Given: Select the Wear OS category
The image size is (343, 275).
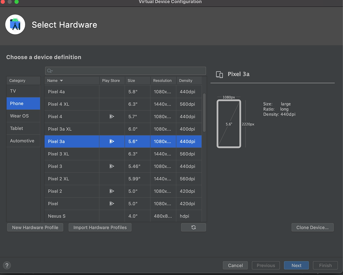Looking at the screenshot, I should click(x=23, y=116).
